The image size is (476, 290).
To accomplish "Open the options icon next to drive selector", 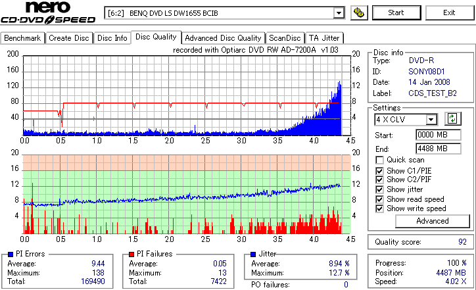I will pyautogui.click(x=359, y=12).
